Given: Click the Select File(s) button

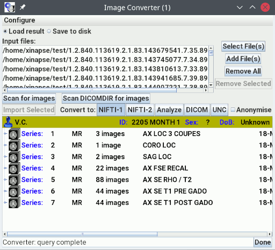Looking at the screenshot, I should (243, 46).
